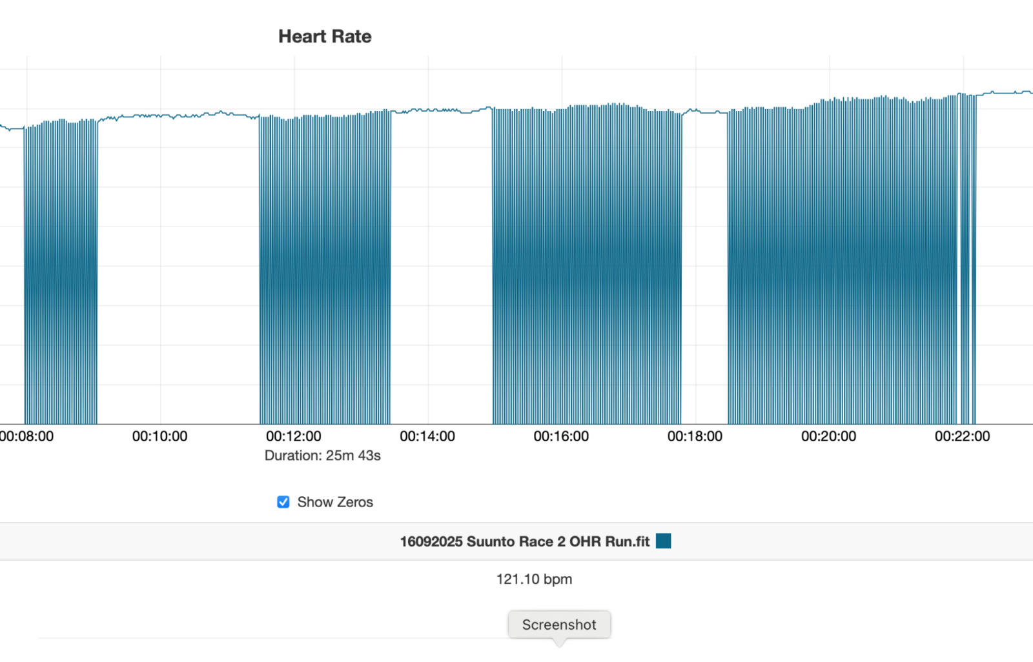Select the 00:22:00 time axis label
1033x662 pixels.
click(962, 436)
